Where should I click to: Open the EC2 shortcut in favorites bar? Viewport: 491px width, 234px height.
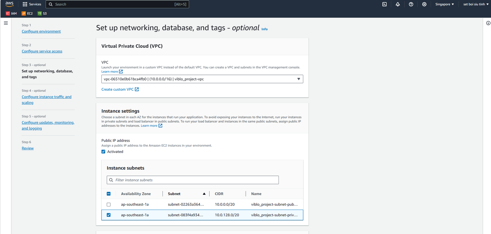tap(27, 13)
